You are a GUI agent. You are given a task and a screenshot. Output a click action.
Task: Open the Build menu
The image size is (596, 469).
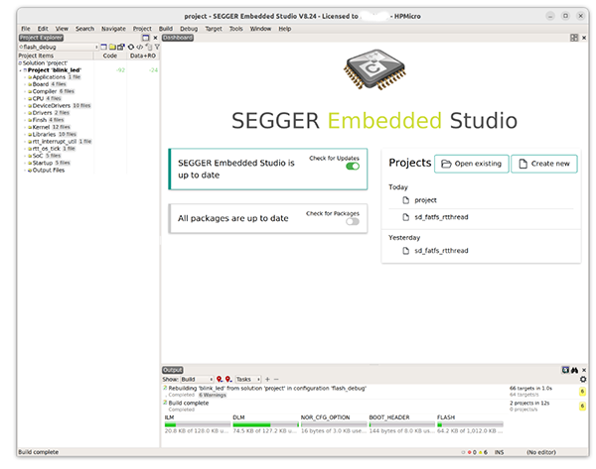(166, 29)
